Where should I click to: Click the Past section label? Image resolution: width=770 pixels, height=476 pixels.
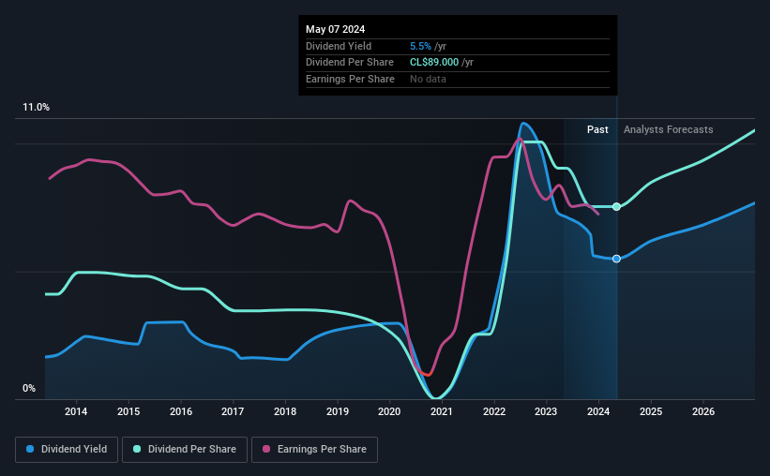coord(597,129)
